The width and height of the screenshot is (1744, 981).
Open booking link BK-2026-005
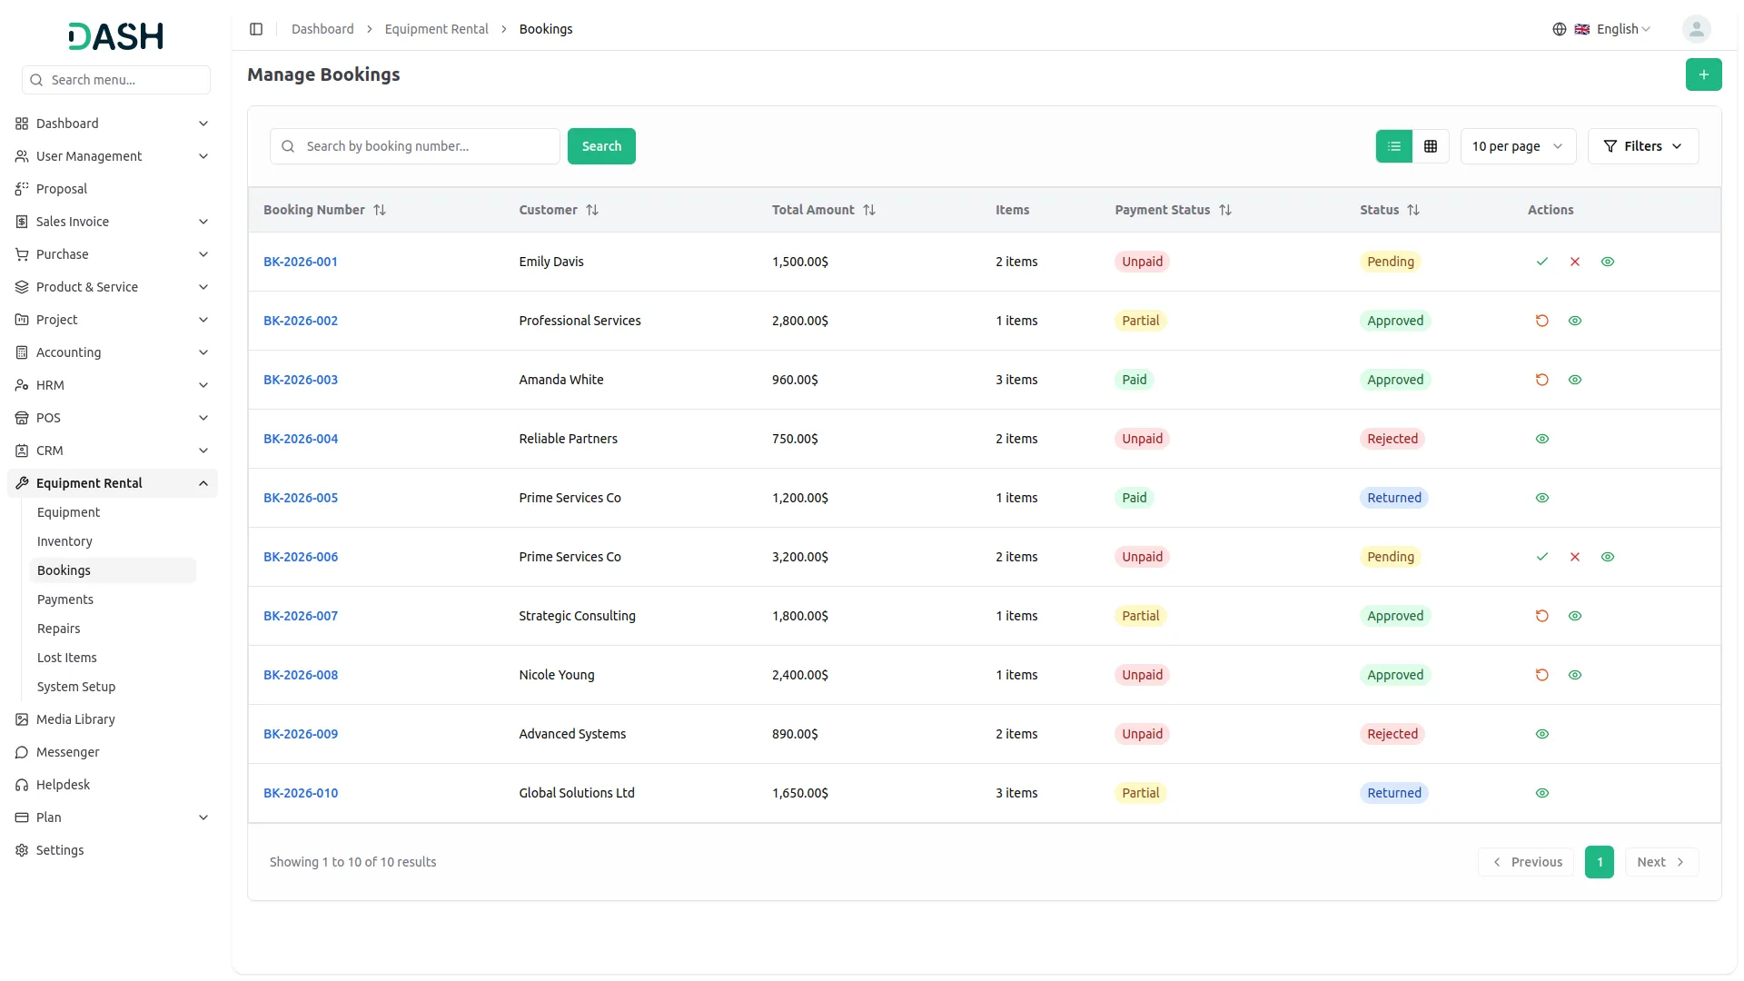[x=301, y=498]
